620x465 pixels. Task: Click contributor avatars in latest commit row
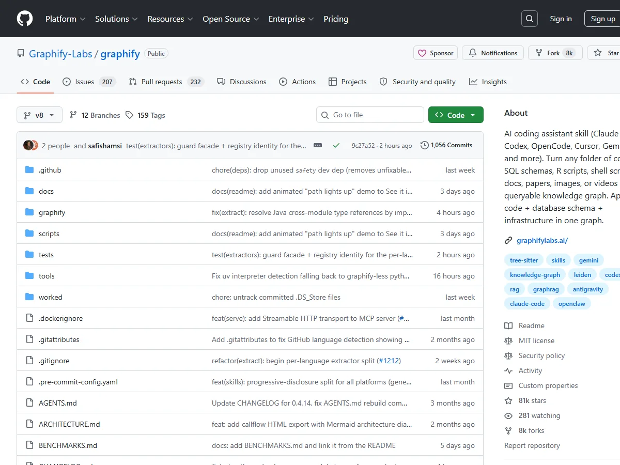coord(30,145)
